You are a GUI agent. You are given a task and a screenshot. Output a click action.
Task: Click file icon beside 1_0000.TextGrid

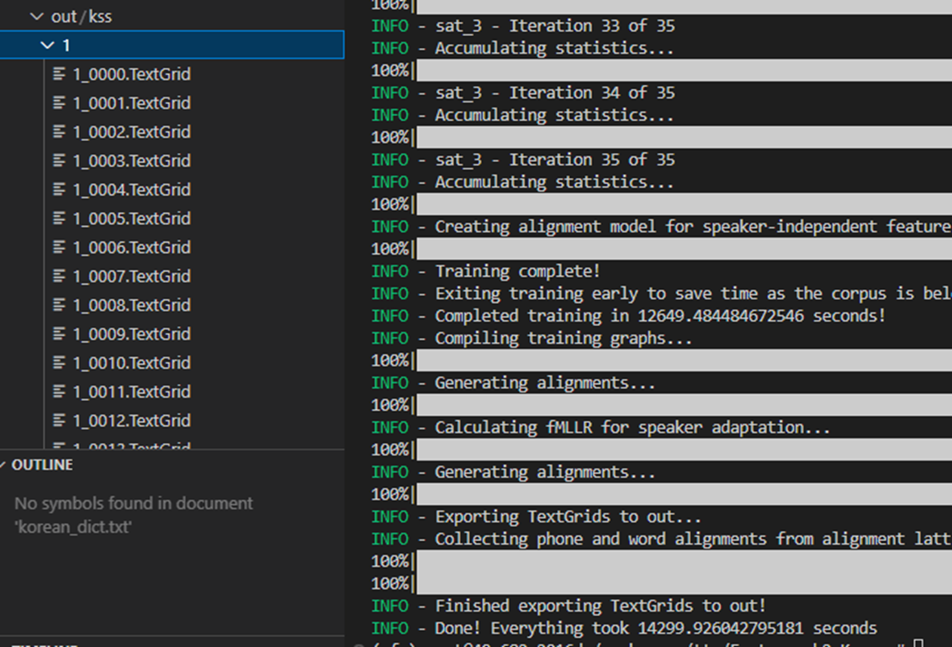tap(59, 74)
